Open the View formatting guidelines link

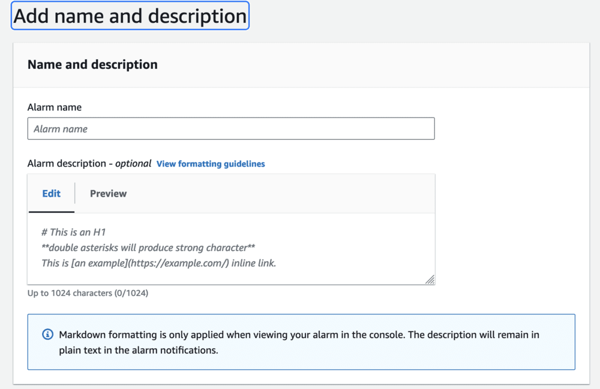[x=211, y=164]
